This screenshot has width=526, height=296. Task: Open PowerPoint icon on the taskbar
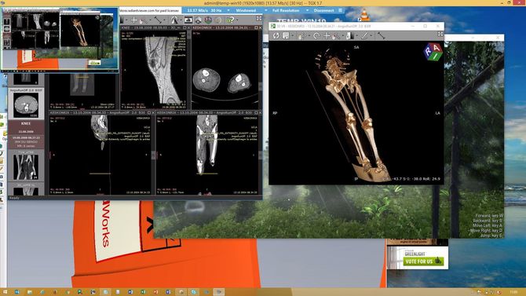coord(155,292)
